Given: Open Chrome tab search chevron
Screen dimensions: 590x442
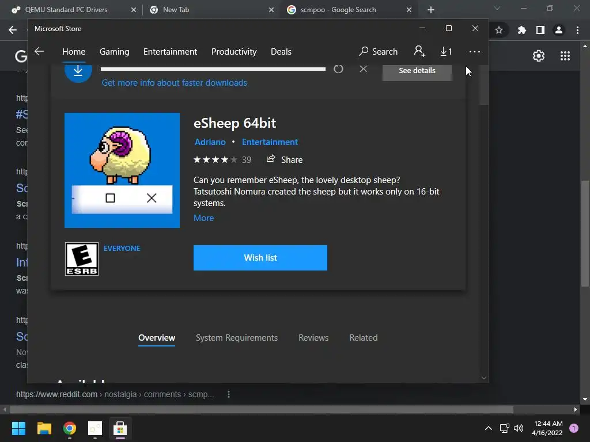Looking at the screenshot, I should pyautogui.click(x=497, y=8).
